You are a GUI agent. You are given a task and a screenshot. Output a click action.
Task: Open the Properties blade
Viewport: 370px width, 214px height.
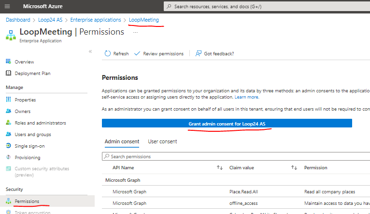(25, 100)
